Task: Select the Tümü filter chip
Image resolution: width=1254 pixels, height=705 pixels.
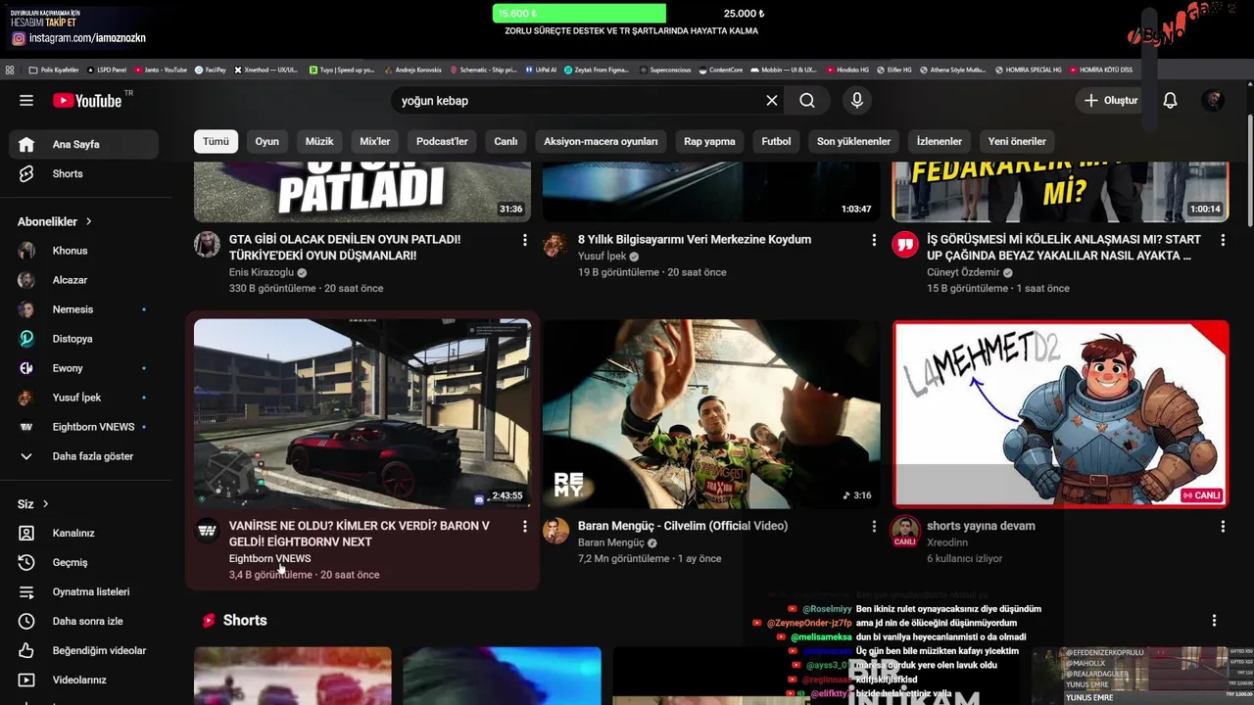Action: [216, 141]
